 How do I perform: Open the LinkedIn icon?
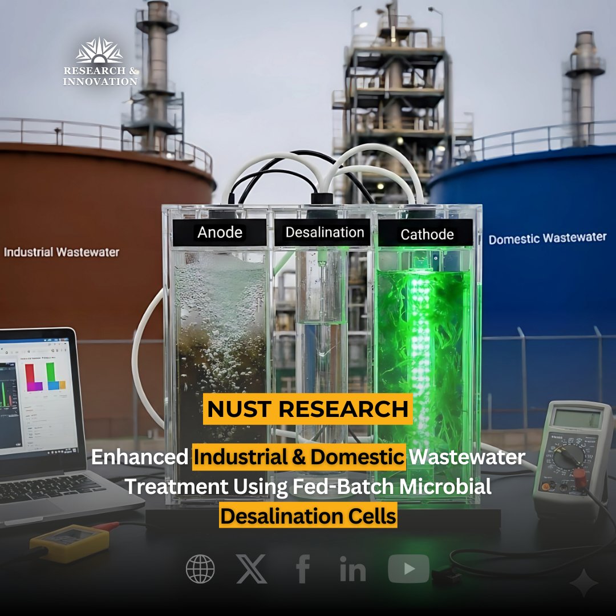coord(353,569)
